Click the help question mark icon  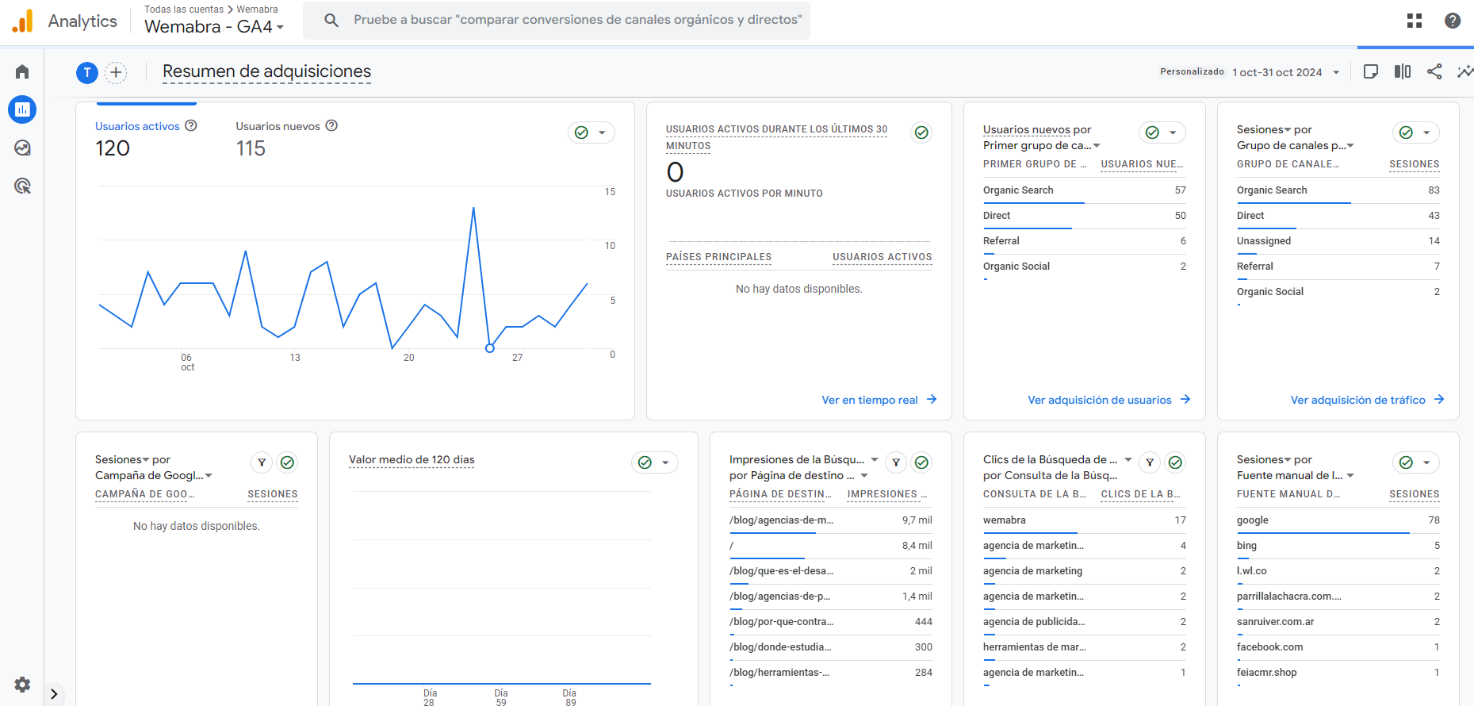1453,21
